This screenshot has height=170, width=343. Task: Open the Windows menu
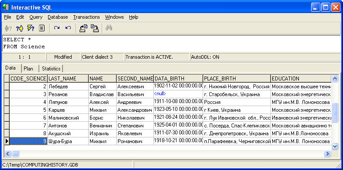(x=114, y=17)
